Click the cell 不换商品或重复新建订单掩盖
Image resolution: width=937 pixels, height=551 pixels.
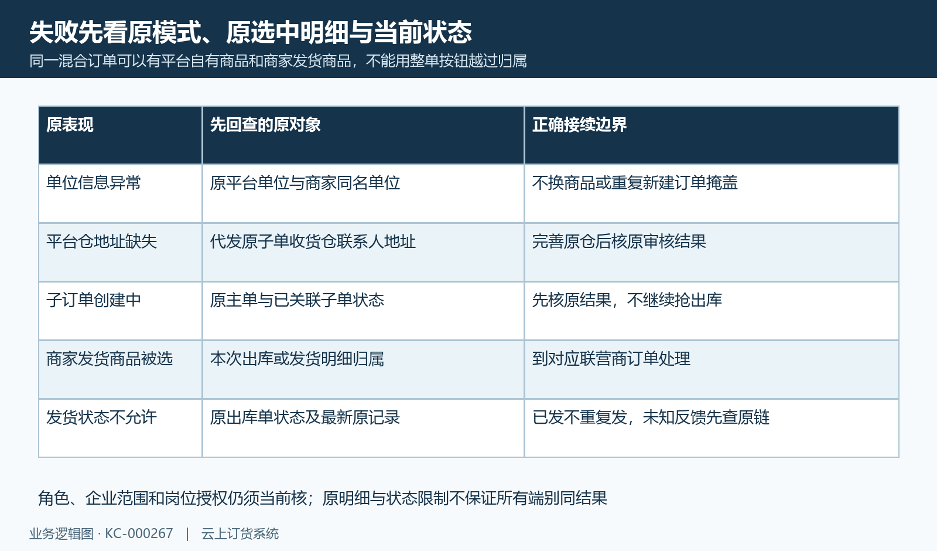(712, 194)
